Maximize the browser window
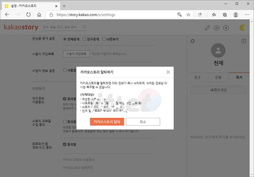 237,4
